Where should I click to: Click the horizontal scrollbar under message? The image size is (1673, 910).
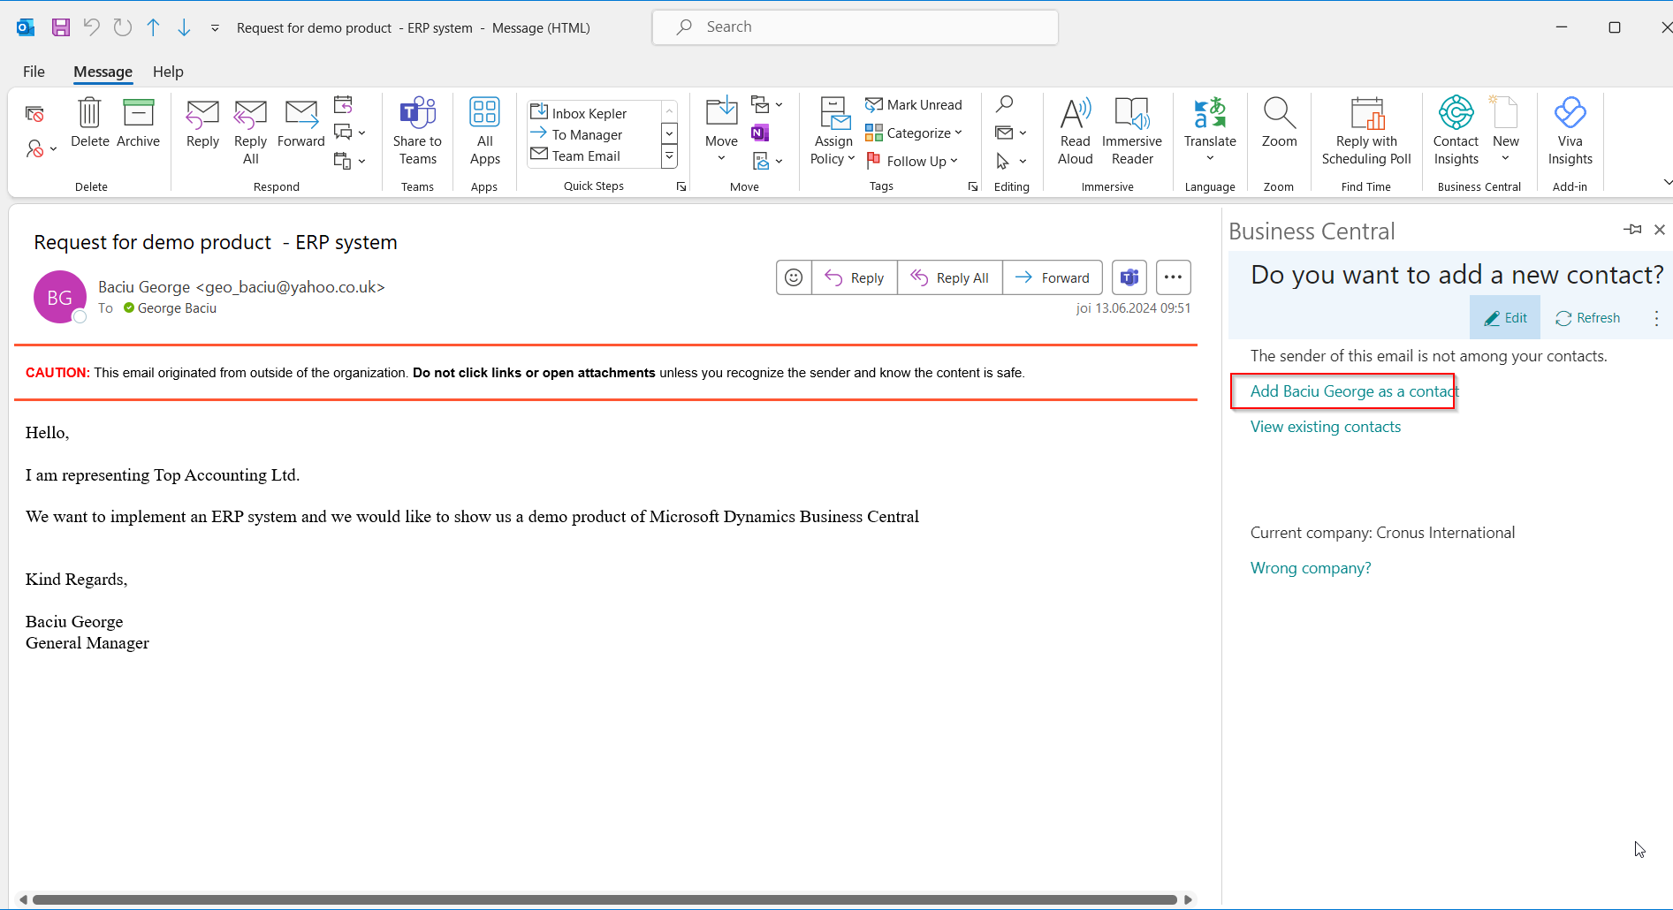[605, 899]
